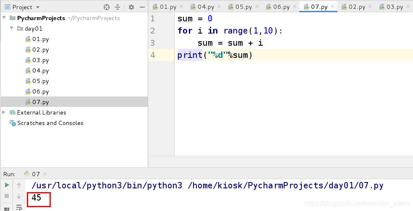Image resolution: width=413 pixels, height=211 pixels.
Task: Select 06.py in project tree
Action: point(37,92)
